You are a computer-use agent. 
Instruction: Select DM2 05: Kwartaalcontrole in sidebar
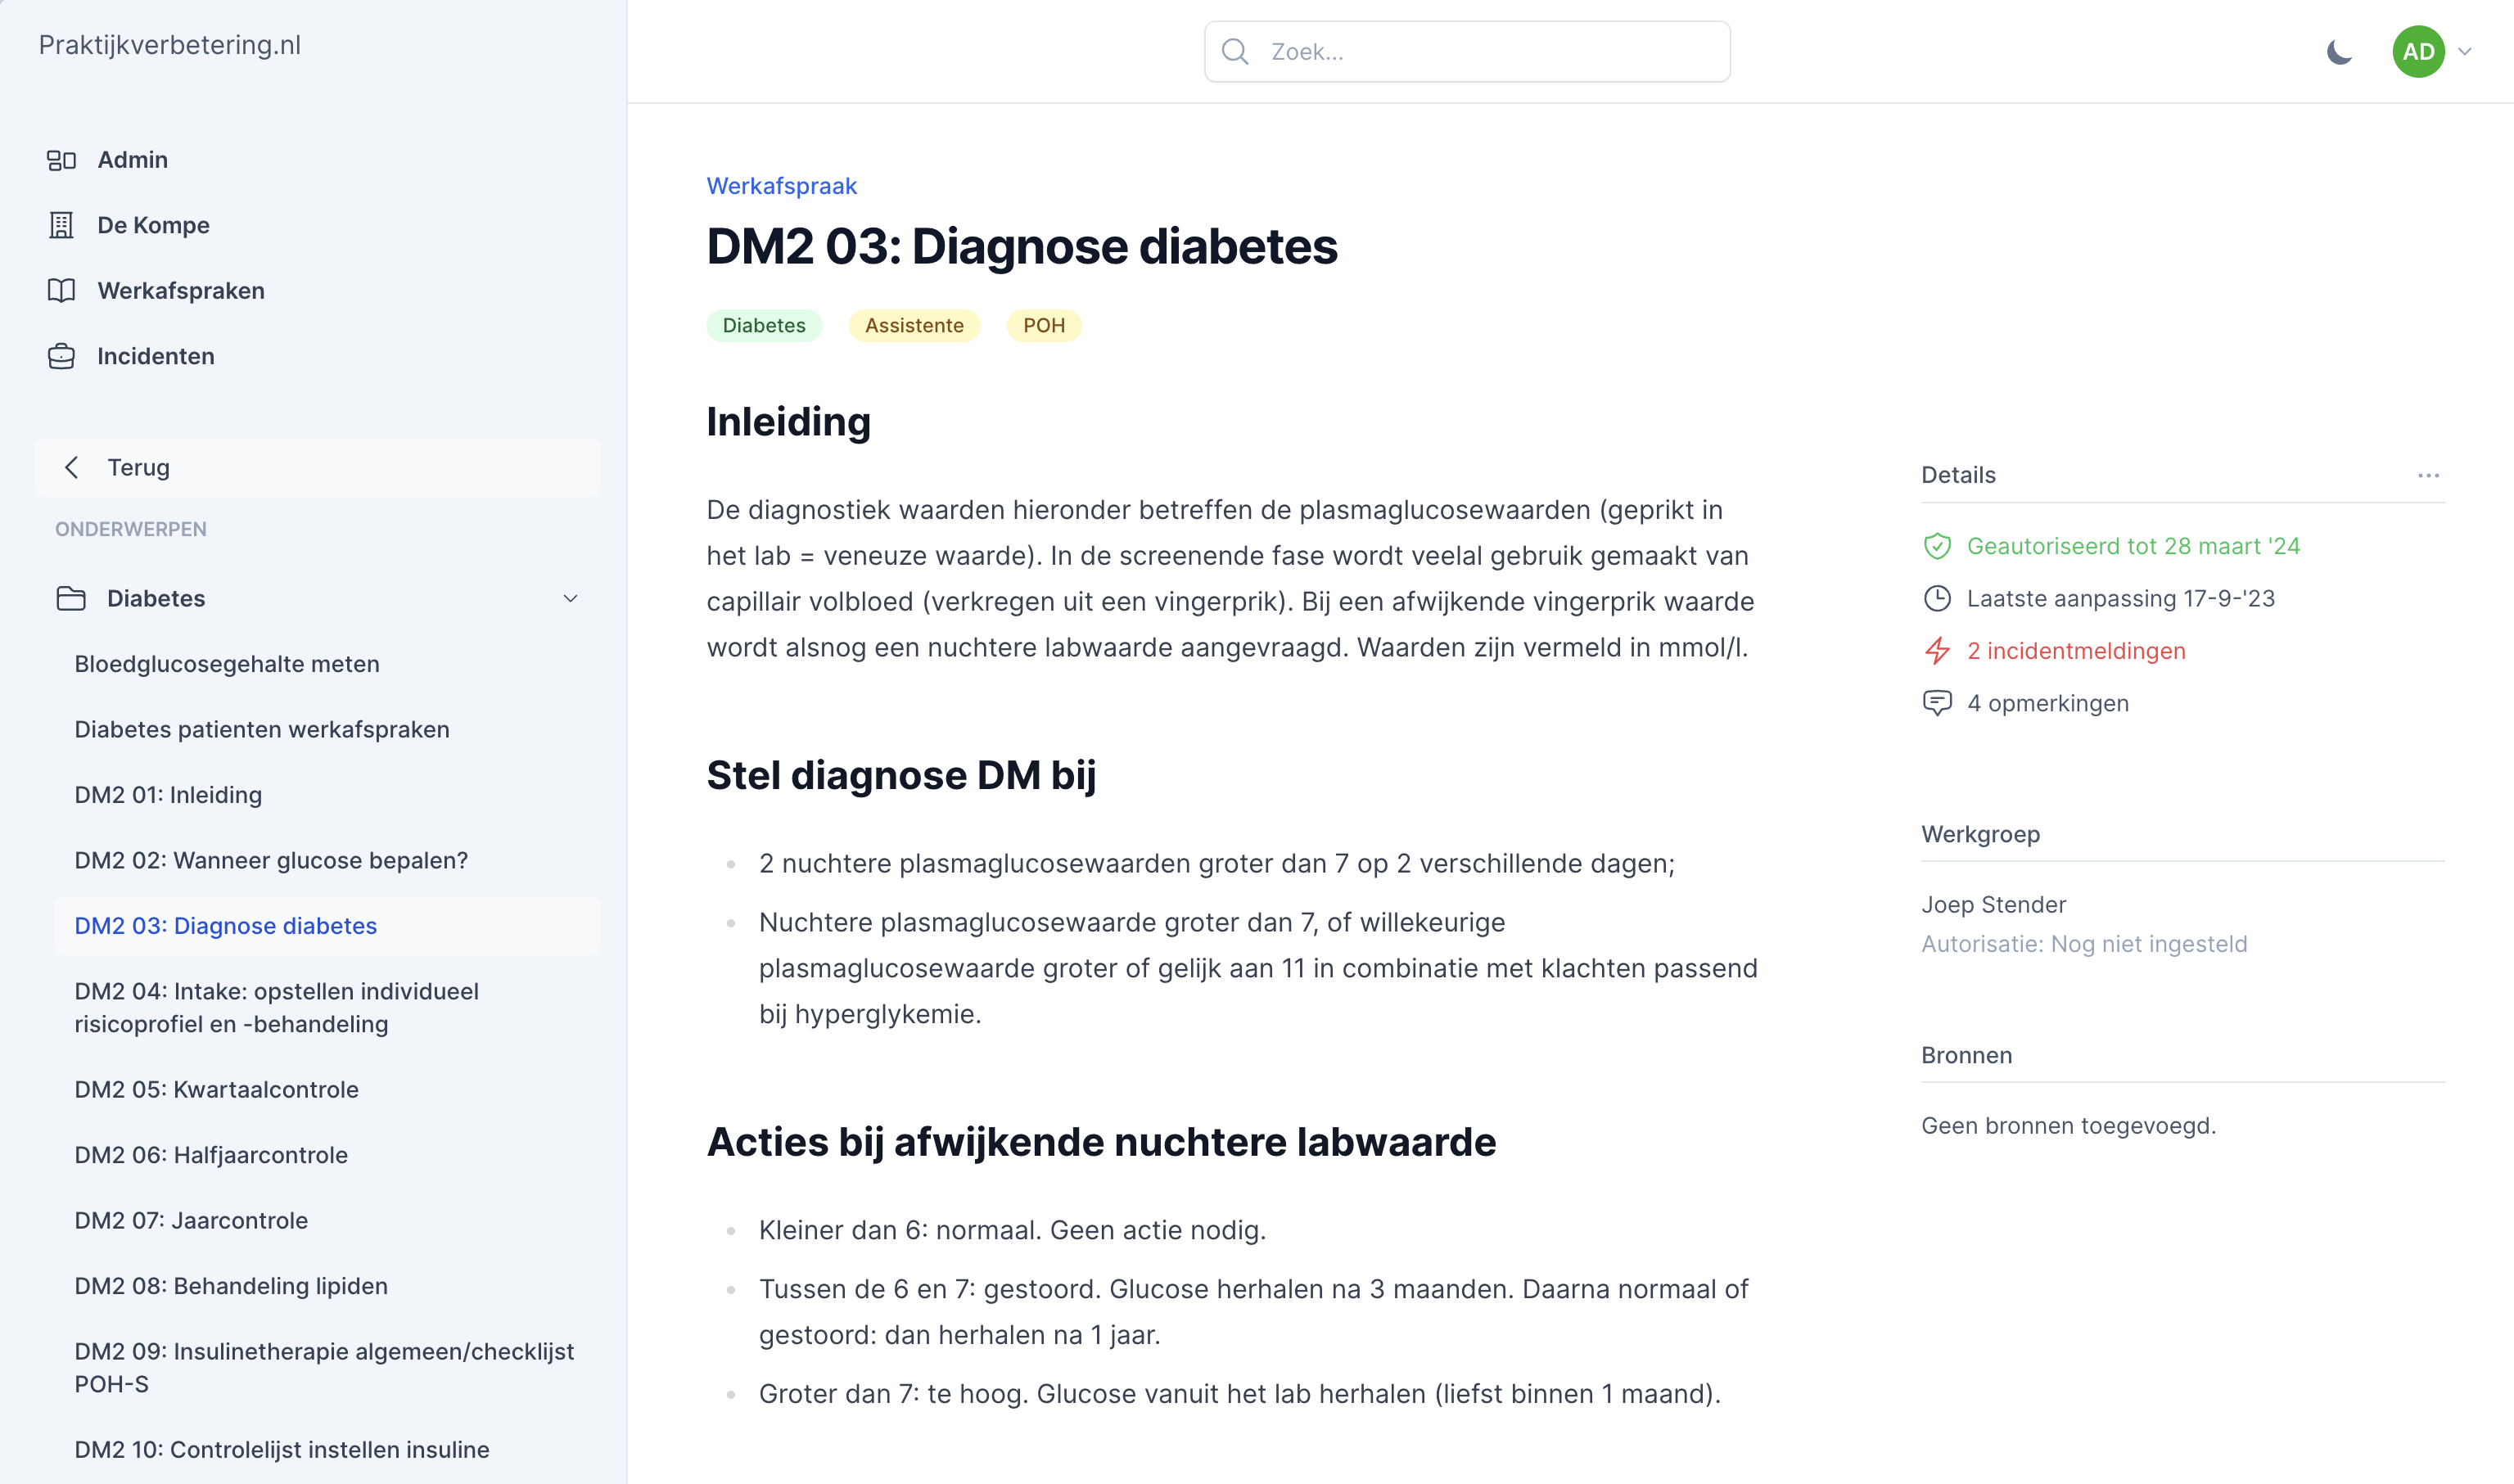[216, 1089]
